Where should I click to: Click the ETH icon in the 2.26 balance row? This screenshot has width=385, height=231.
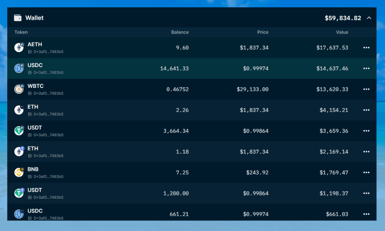click(19, 110)
